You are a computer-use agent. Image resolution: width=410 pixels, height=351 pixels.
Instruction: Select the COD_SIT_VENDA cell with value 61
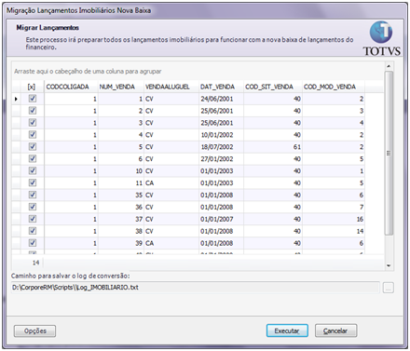point(273,147)
